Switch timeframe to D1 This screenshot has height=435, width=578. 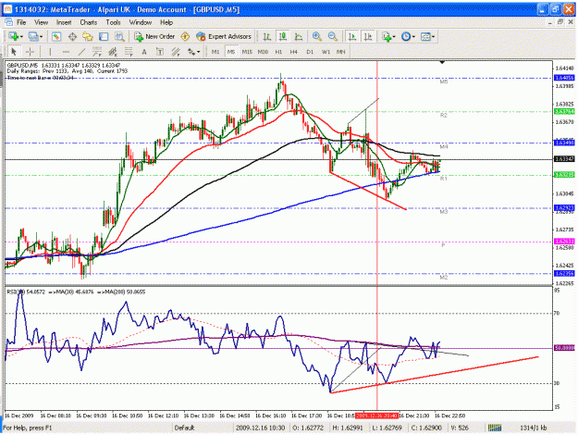point(310,52)
